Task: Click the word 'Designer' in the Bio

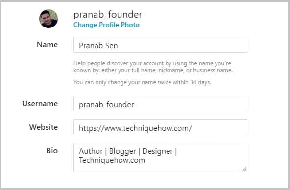Action: [158, 151]
